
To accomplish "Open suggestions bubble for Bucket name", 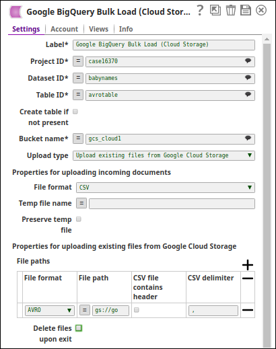I will point(248,138).
